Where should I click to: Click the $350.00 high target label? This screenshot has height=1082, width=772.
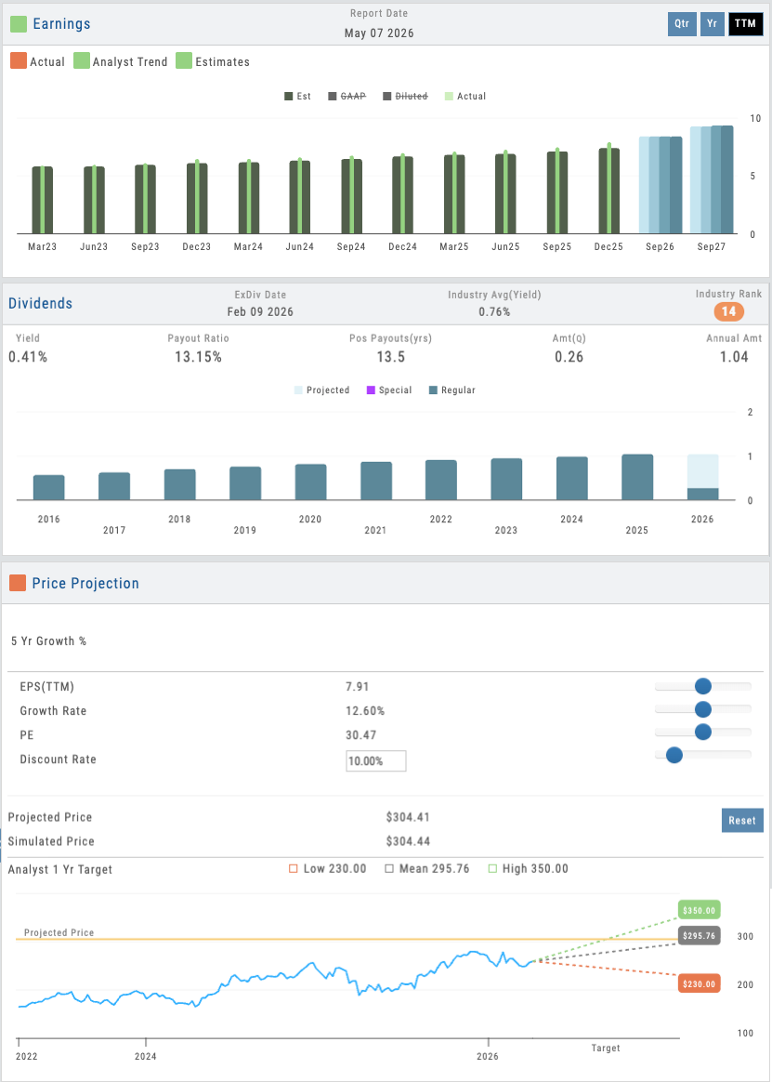pos(700,911)
